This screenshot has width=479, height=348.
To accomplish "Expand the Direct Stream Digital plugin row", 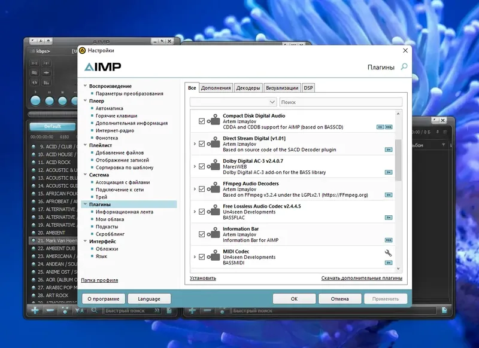I will coord(195,144).
